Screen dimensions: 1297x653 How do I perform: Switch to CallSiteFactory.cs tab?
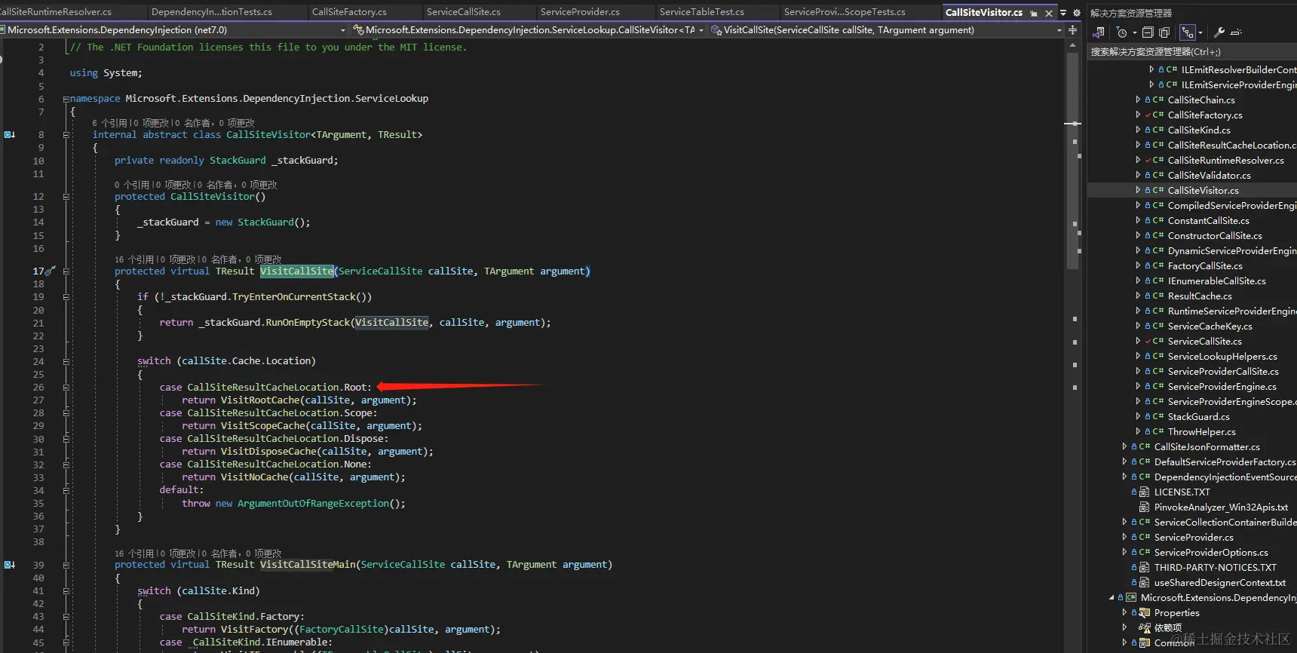(x=349, y=12)
